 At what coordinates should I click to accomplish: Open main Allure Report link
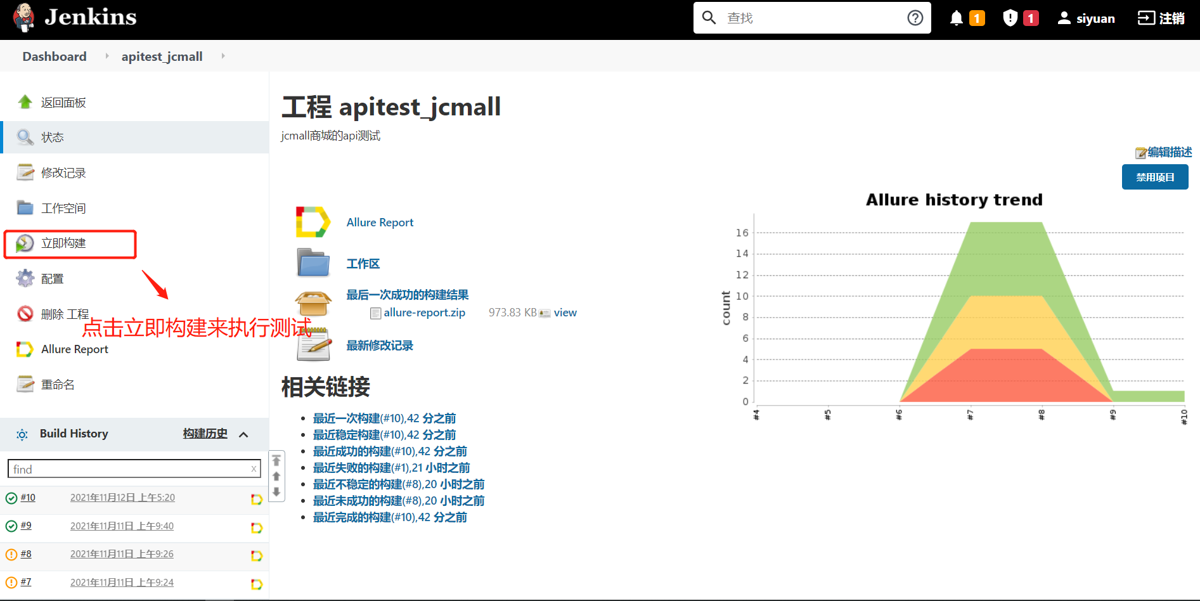point(380,223)
